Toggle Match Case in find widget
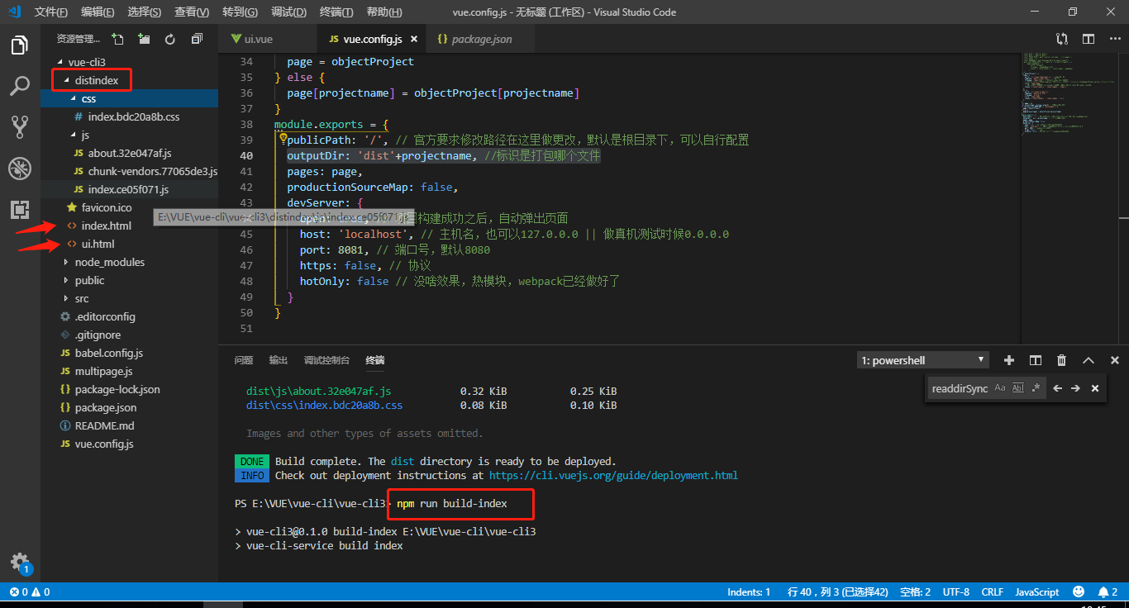Screen dimensions: 1129x608 coord(1000,388)
